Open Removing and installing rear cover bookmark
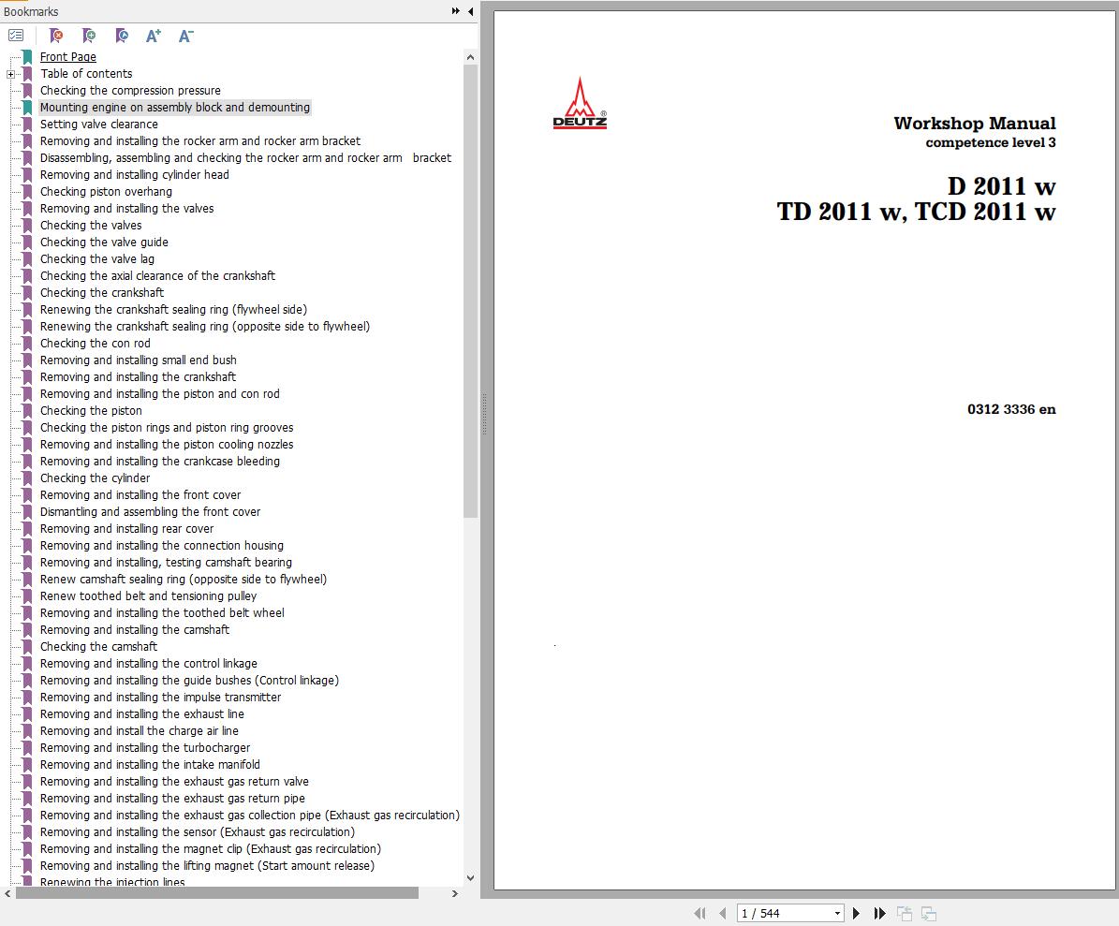 coord(126,529)
